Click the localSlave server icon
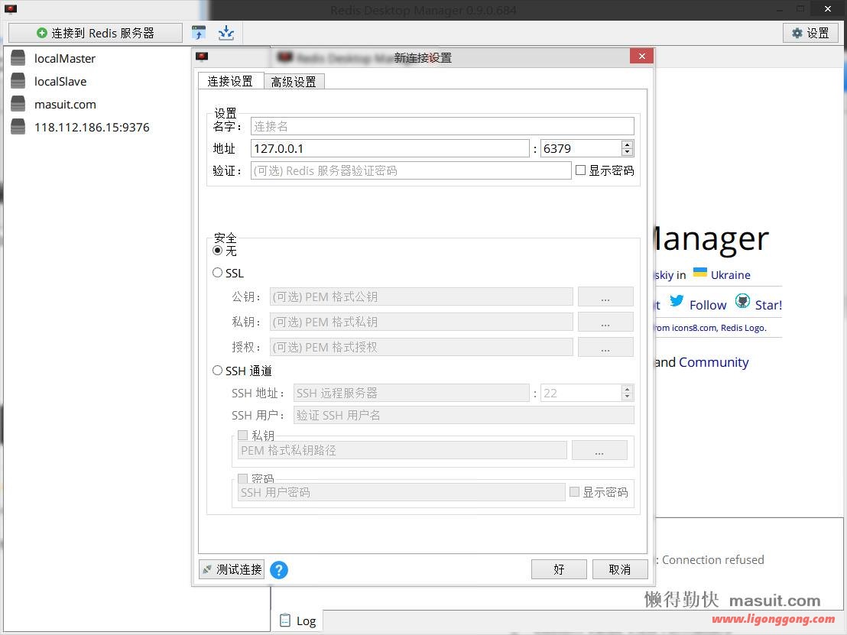This screenshot has height=635, width=847. pyautogui.click(x=18, y=81)
